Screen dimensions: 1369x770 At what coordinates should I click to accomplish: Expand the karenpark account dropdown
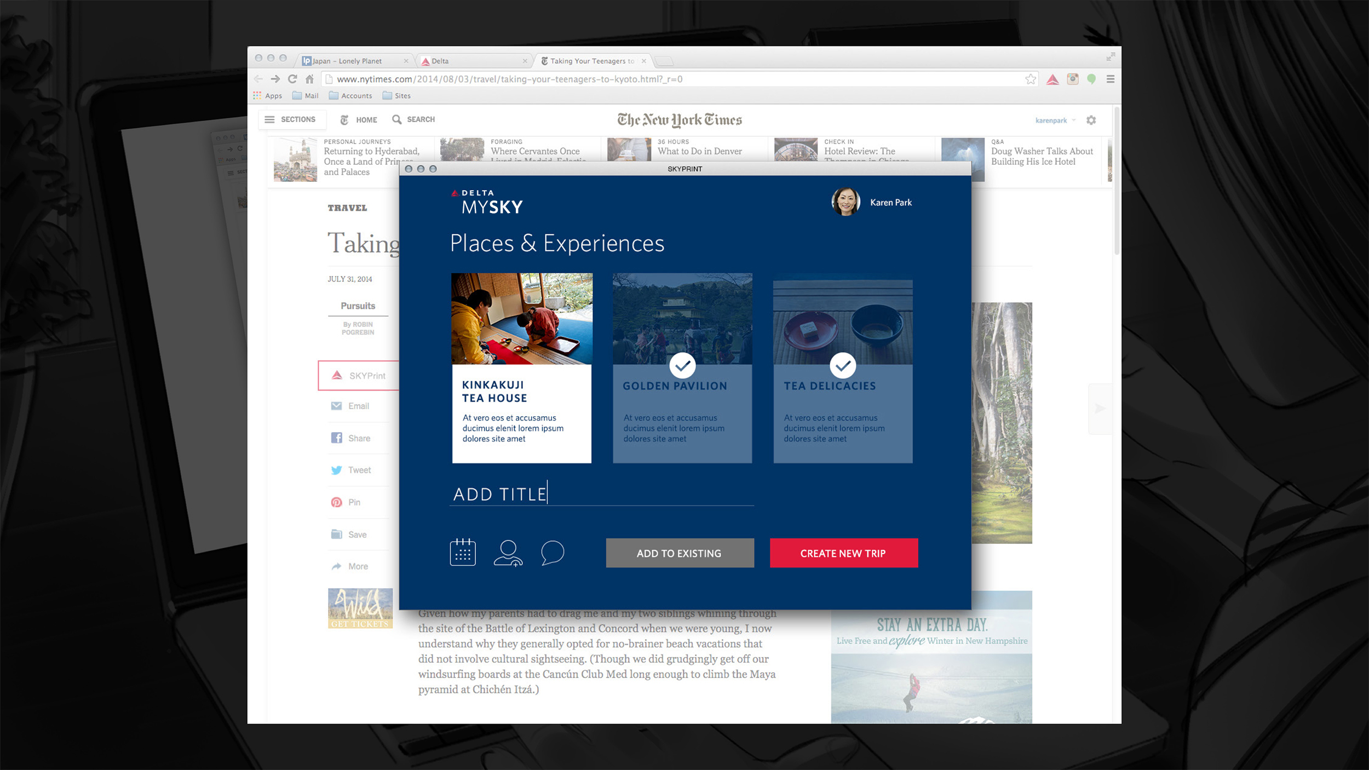[1055, 120]
